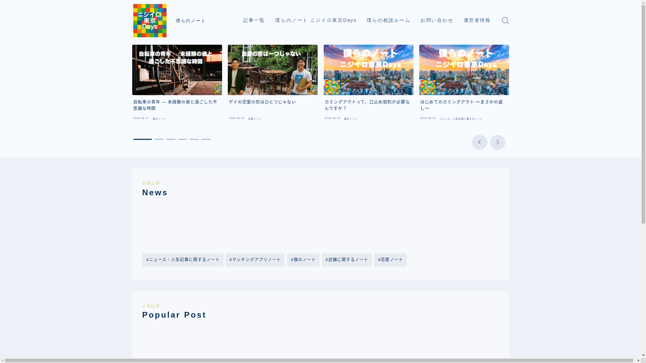Open カミングアウトって、口止め契約 title link
This screenshot has width=646, height=363.
click(x=367, y=105)
